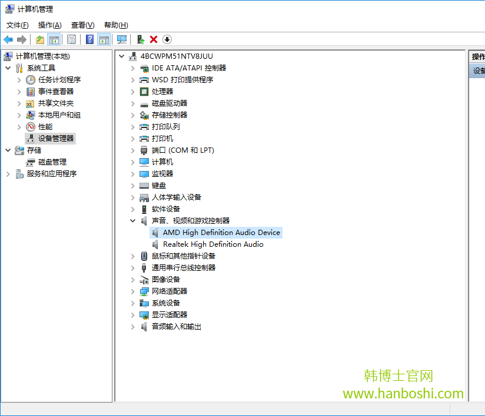Screen dimensions: 485x416
Task: Collapse the 声音、视频和游戏控制器 node
Action: tap(132, 220)
